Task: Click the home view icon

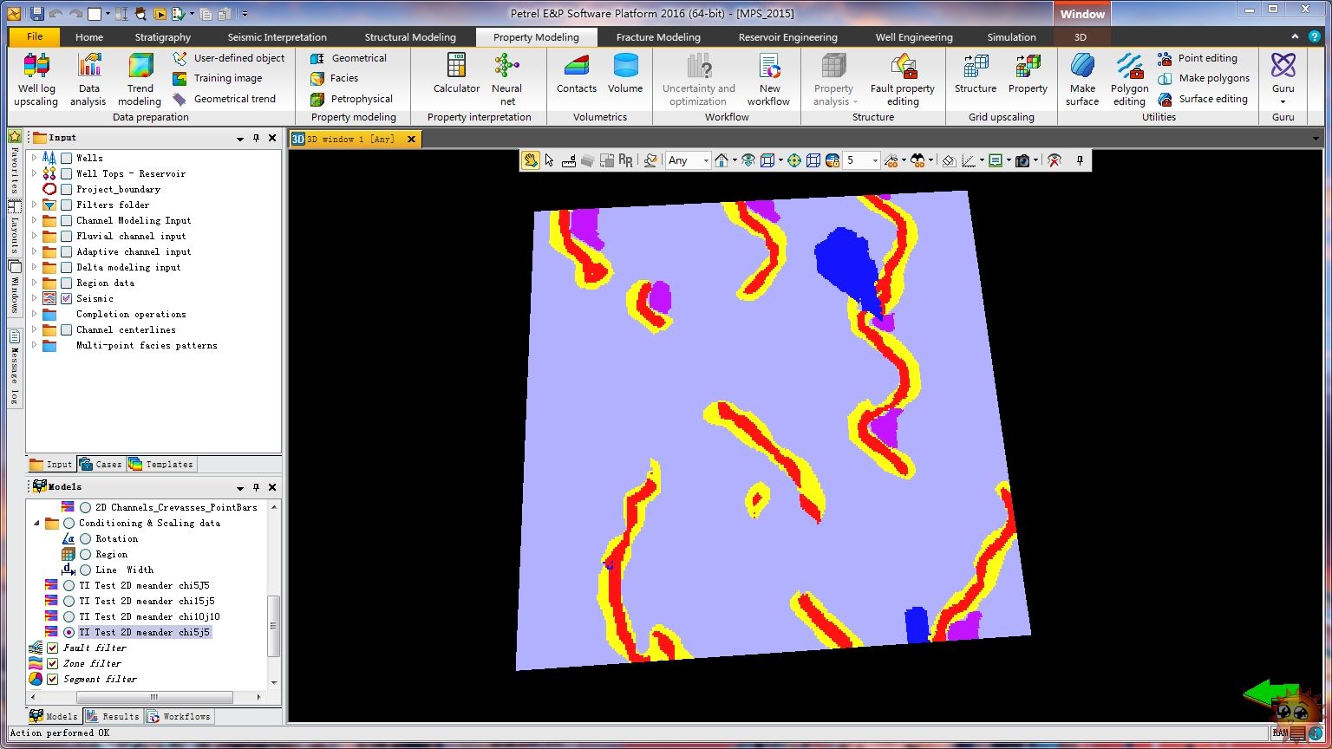Action: point(721,160)
